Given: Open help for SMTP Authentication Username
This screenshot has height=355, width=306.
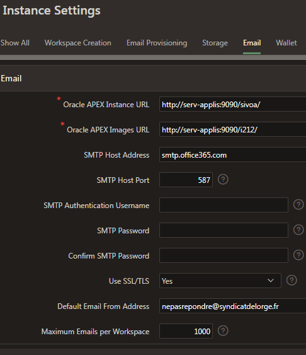Looking at the screenshot, I should (x=298, y=205).
